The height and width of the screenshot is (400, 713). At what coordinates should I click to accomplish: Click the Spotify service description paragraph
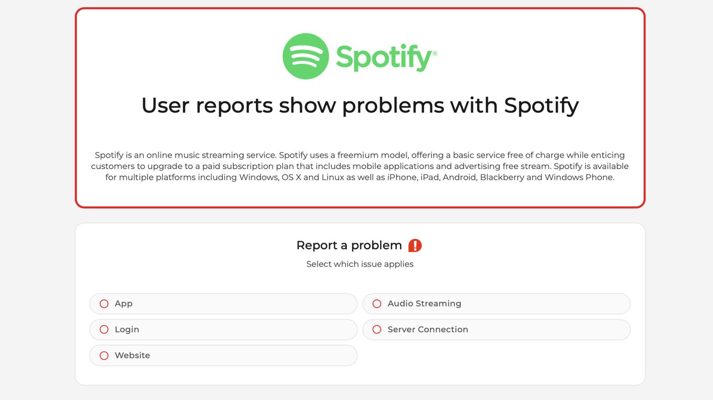(x=360, y=166)
